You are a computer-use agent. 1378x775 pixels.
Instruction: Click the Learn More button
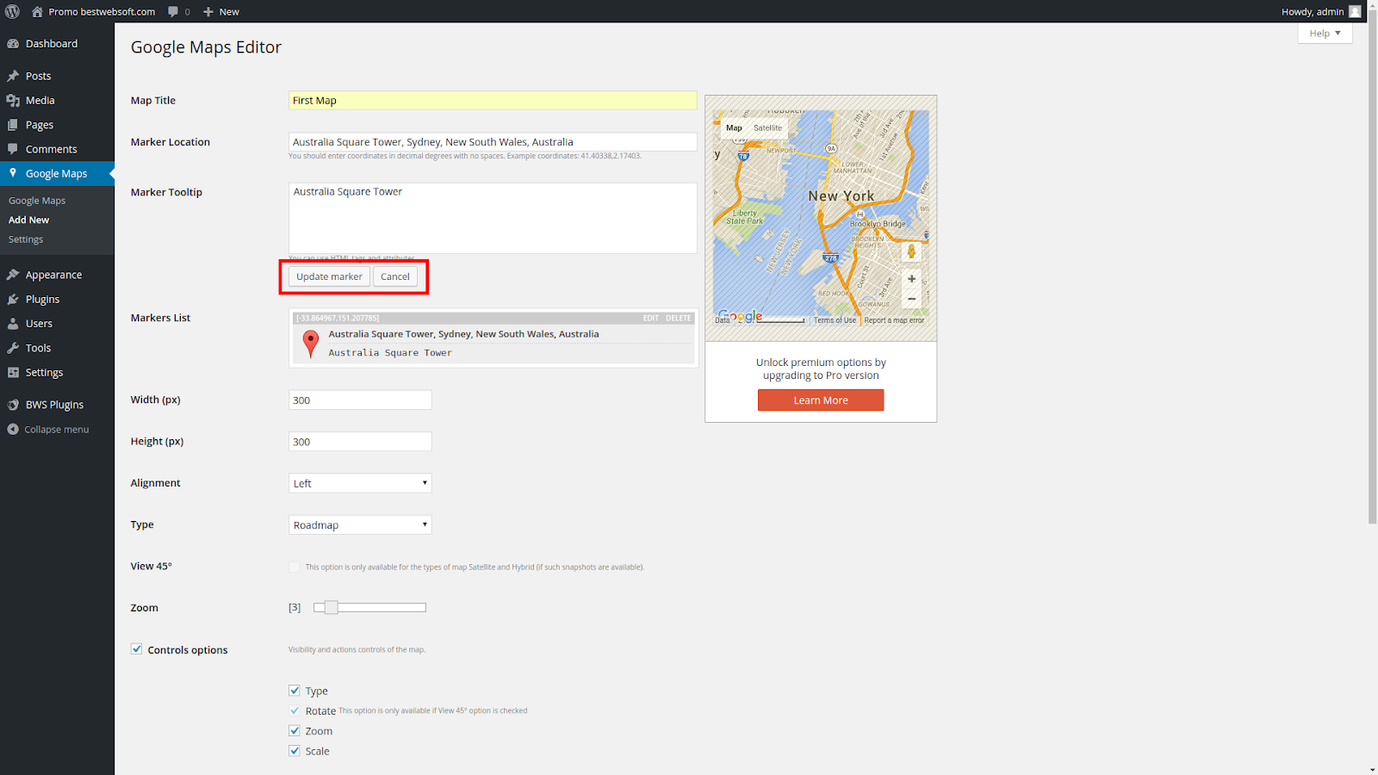[x=821, y=400]
